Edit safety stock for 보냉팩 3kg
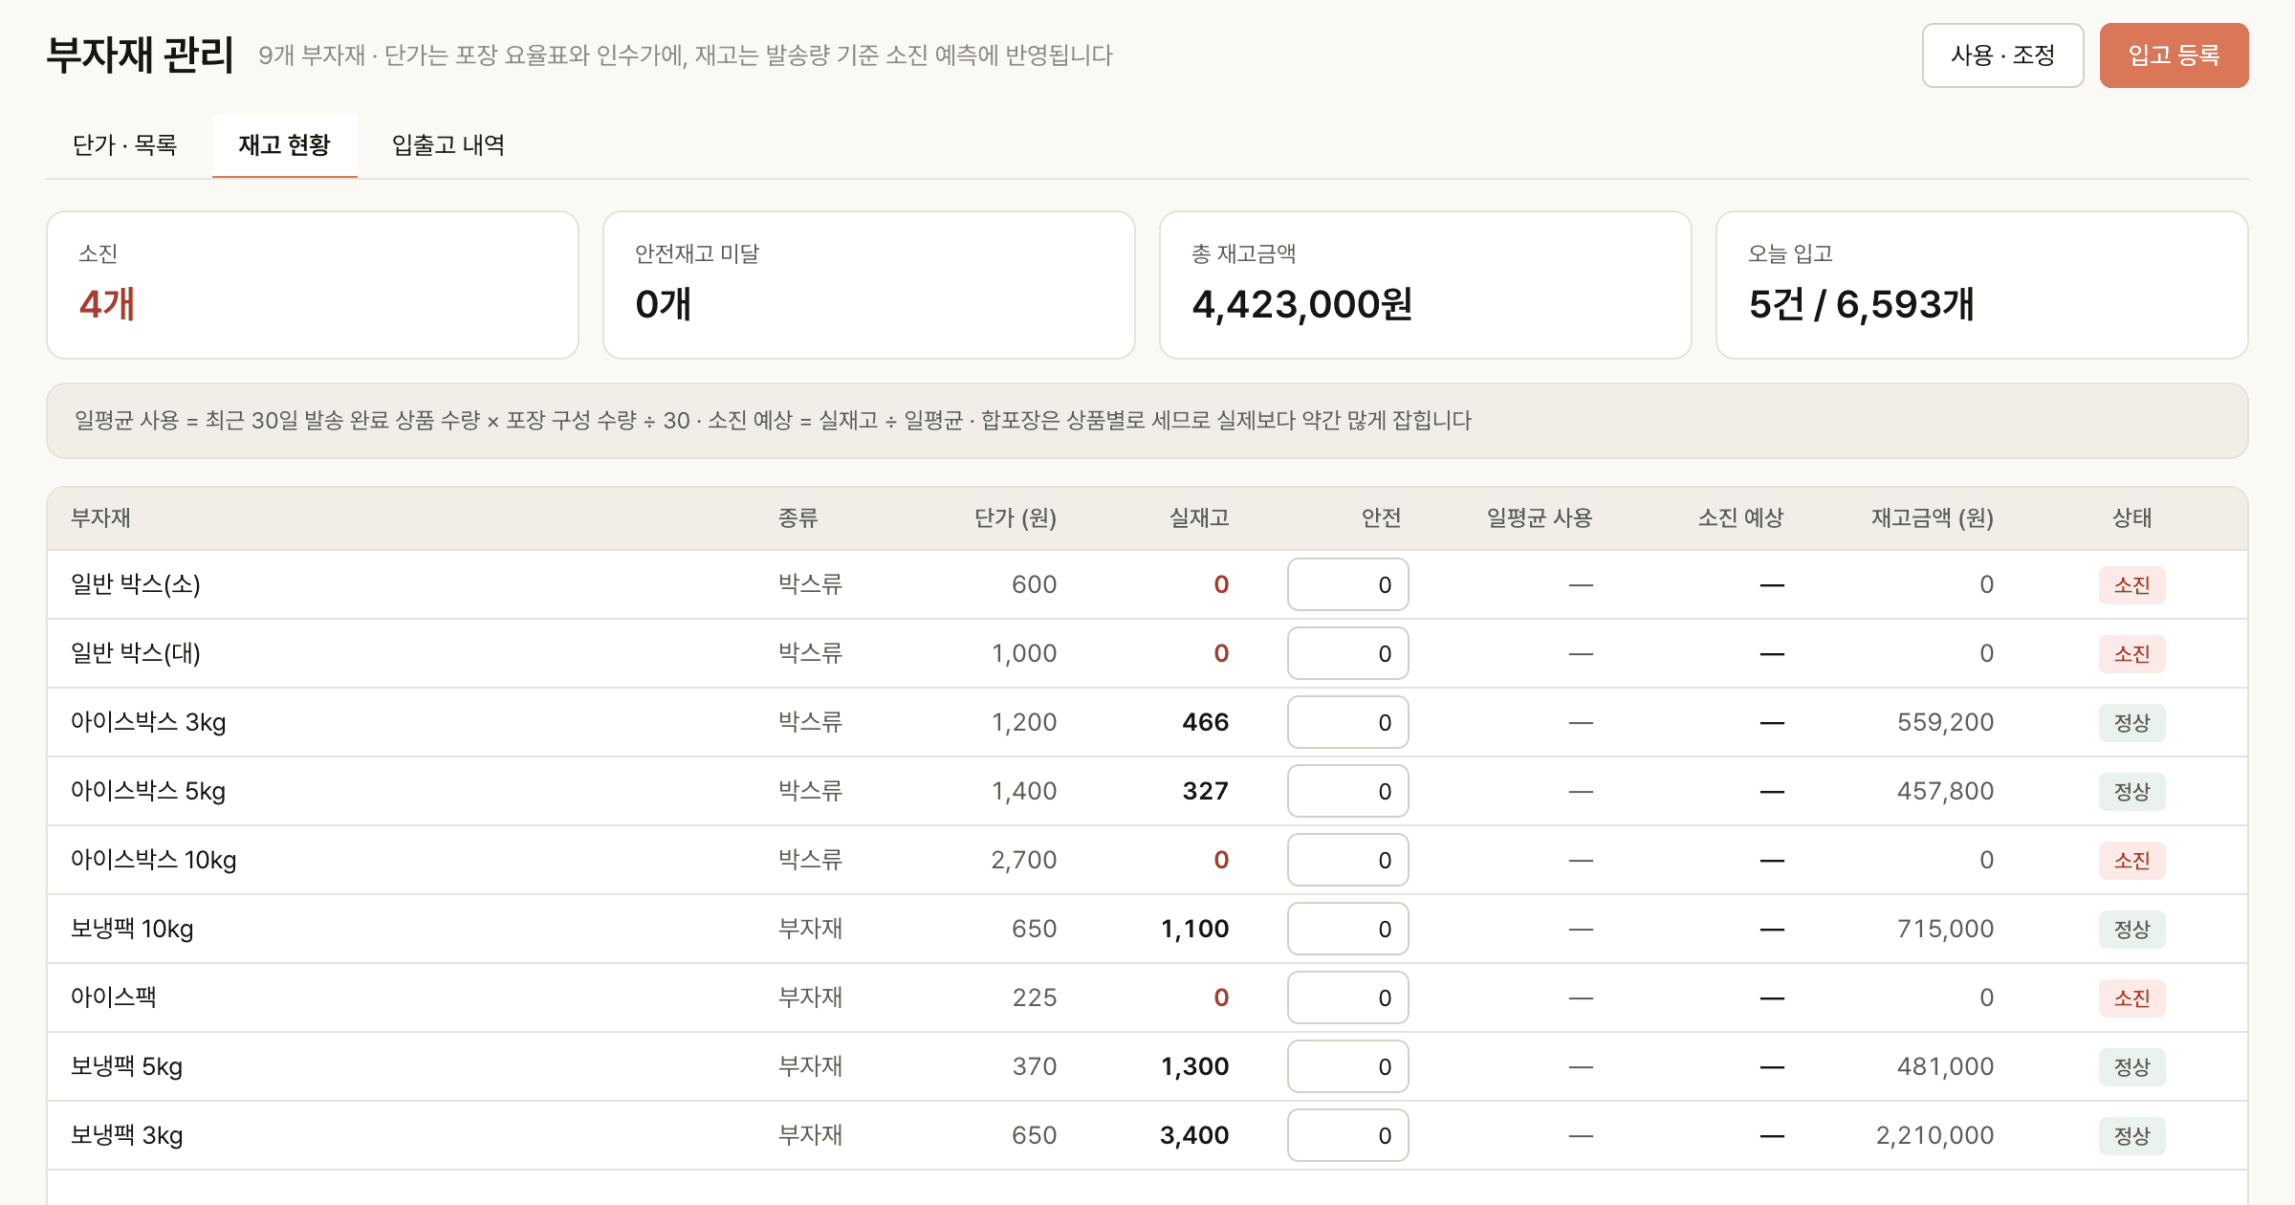Viewport: 2295px width, 1205px height. 1347,1135
